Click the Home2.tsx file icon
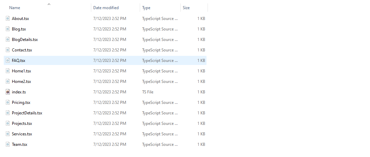This screenshot has height=157, width=370. 8,82
